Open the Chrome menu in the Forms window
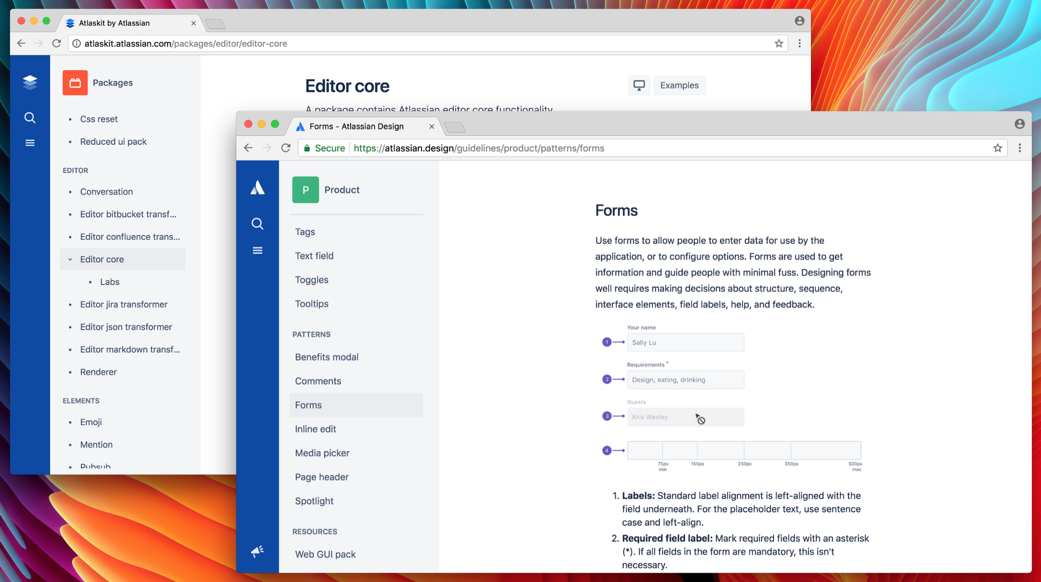The width and height of the screenshot is (1041, 582). (x=1020, y=148)
